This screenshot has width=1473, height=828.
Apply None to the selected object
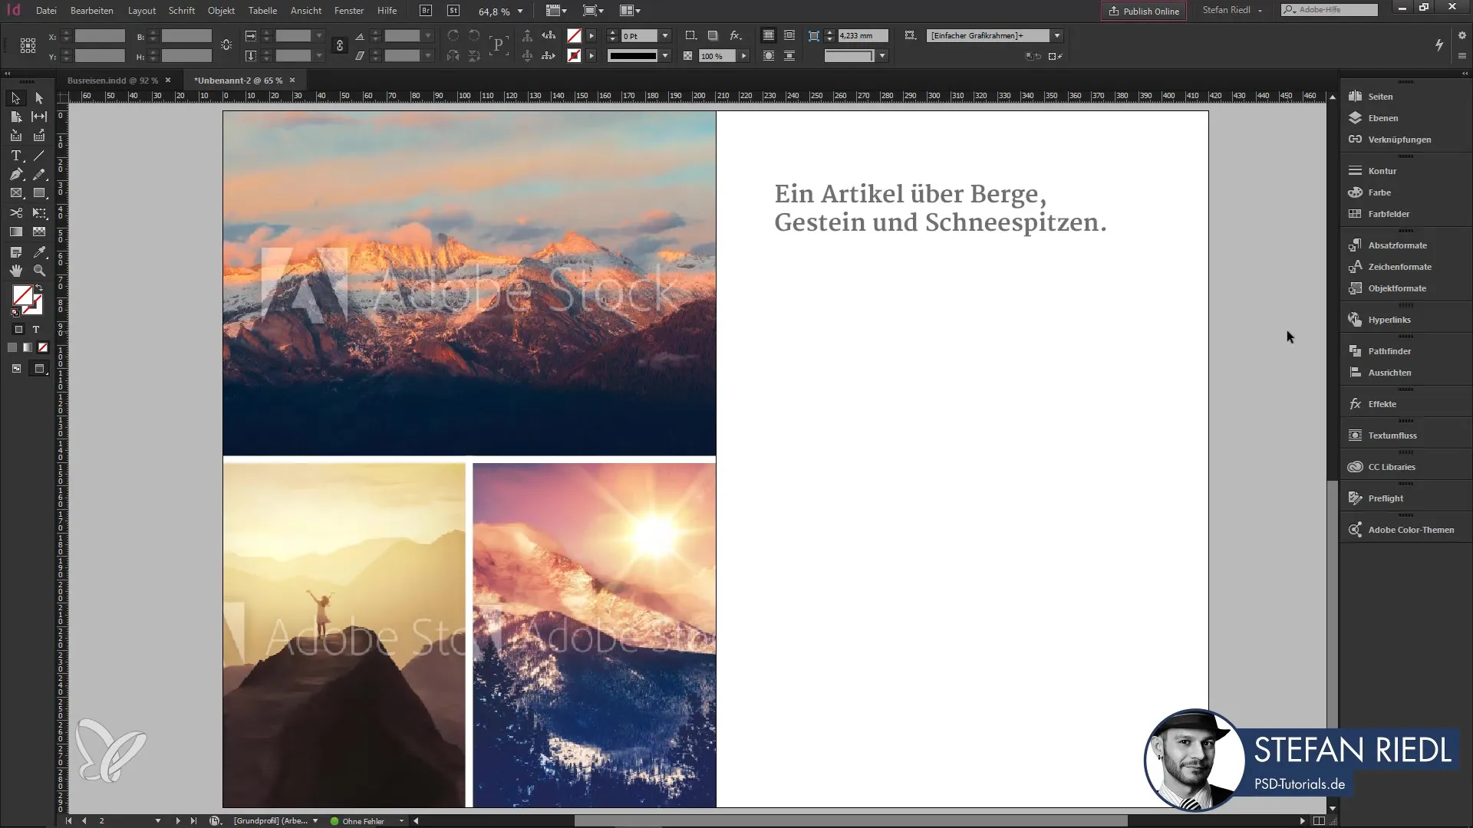[43, 347]
